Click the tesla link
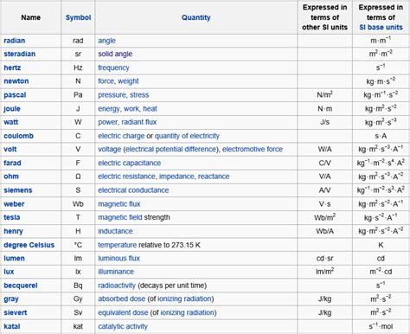Image resolution: width=410 pixels, height=334 pixels. click(12, 217)
